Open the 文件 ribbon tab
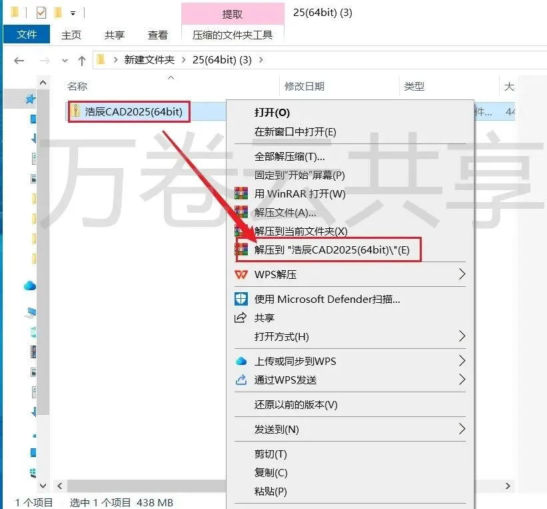This screenshot has width=547, height=509. 27,34
